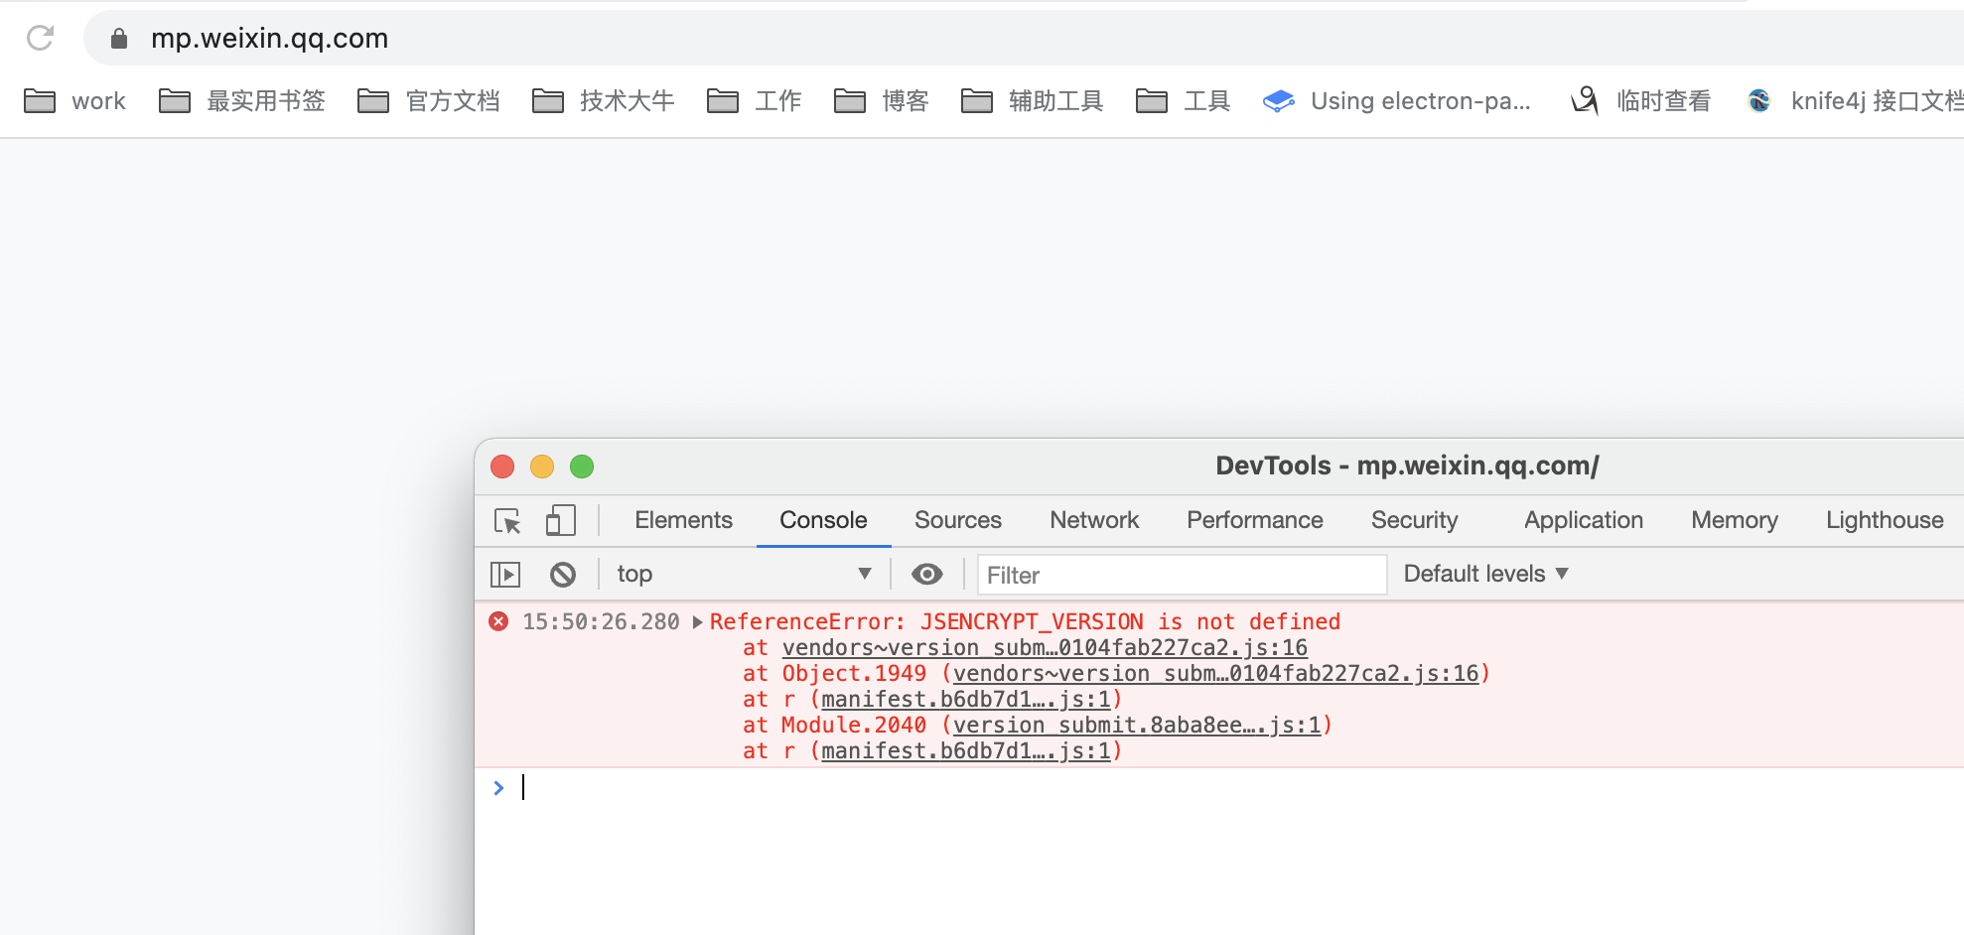Viewport: 1964px width, 935px height.
Task: Create a live expression with the eye icon
Action: (927, 574)
